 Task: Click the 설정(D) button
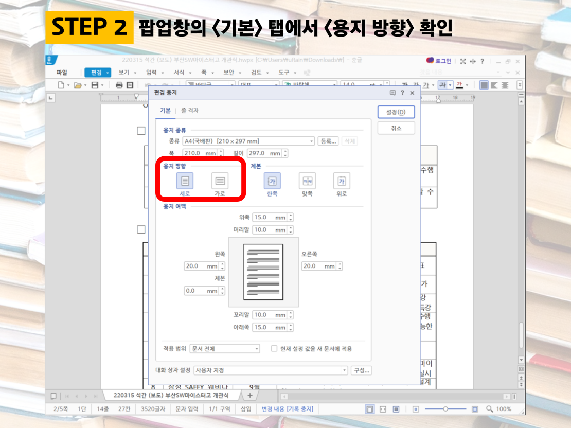[396, 112]
